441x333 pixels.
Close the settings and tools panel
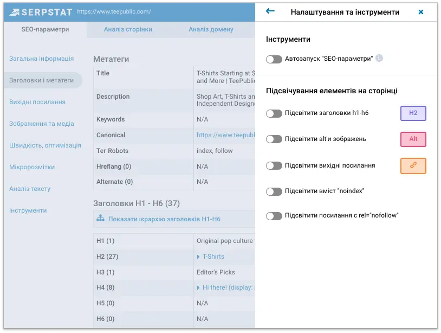(x=421, y=12)
